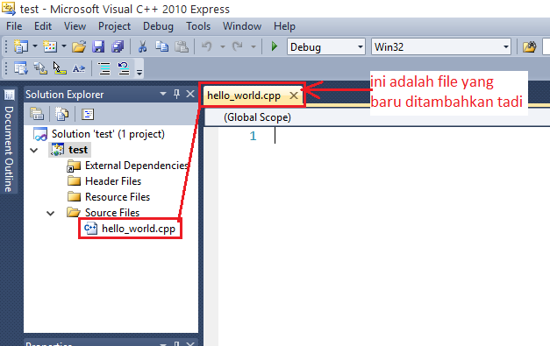Open the Undo history dropdown arrow

coord(223,46)
